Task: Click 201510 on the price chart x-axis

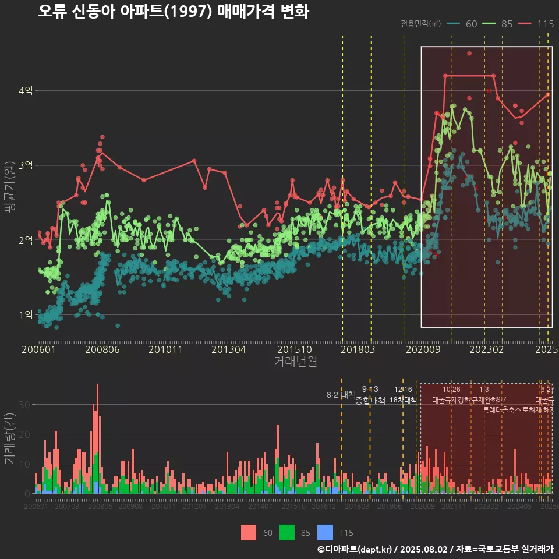Action: (x=295, y=349)
